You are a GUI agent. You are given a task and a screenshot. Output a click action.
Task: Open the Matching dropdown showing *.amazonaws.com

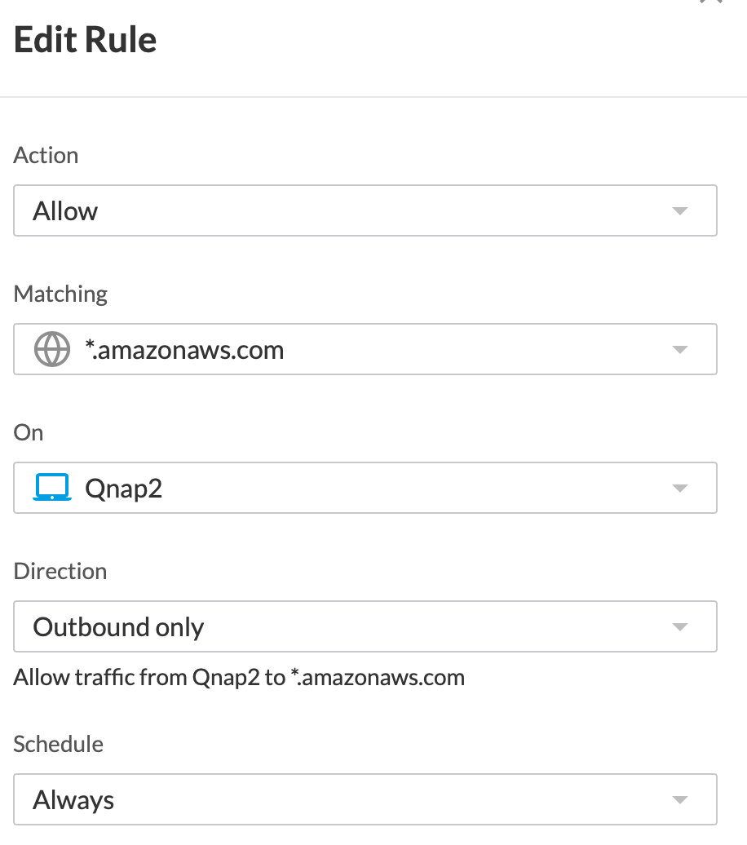click(x=365, y=350)
